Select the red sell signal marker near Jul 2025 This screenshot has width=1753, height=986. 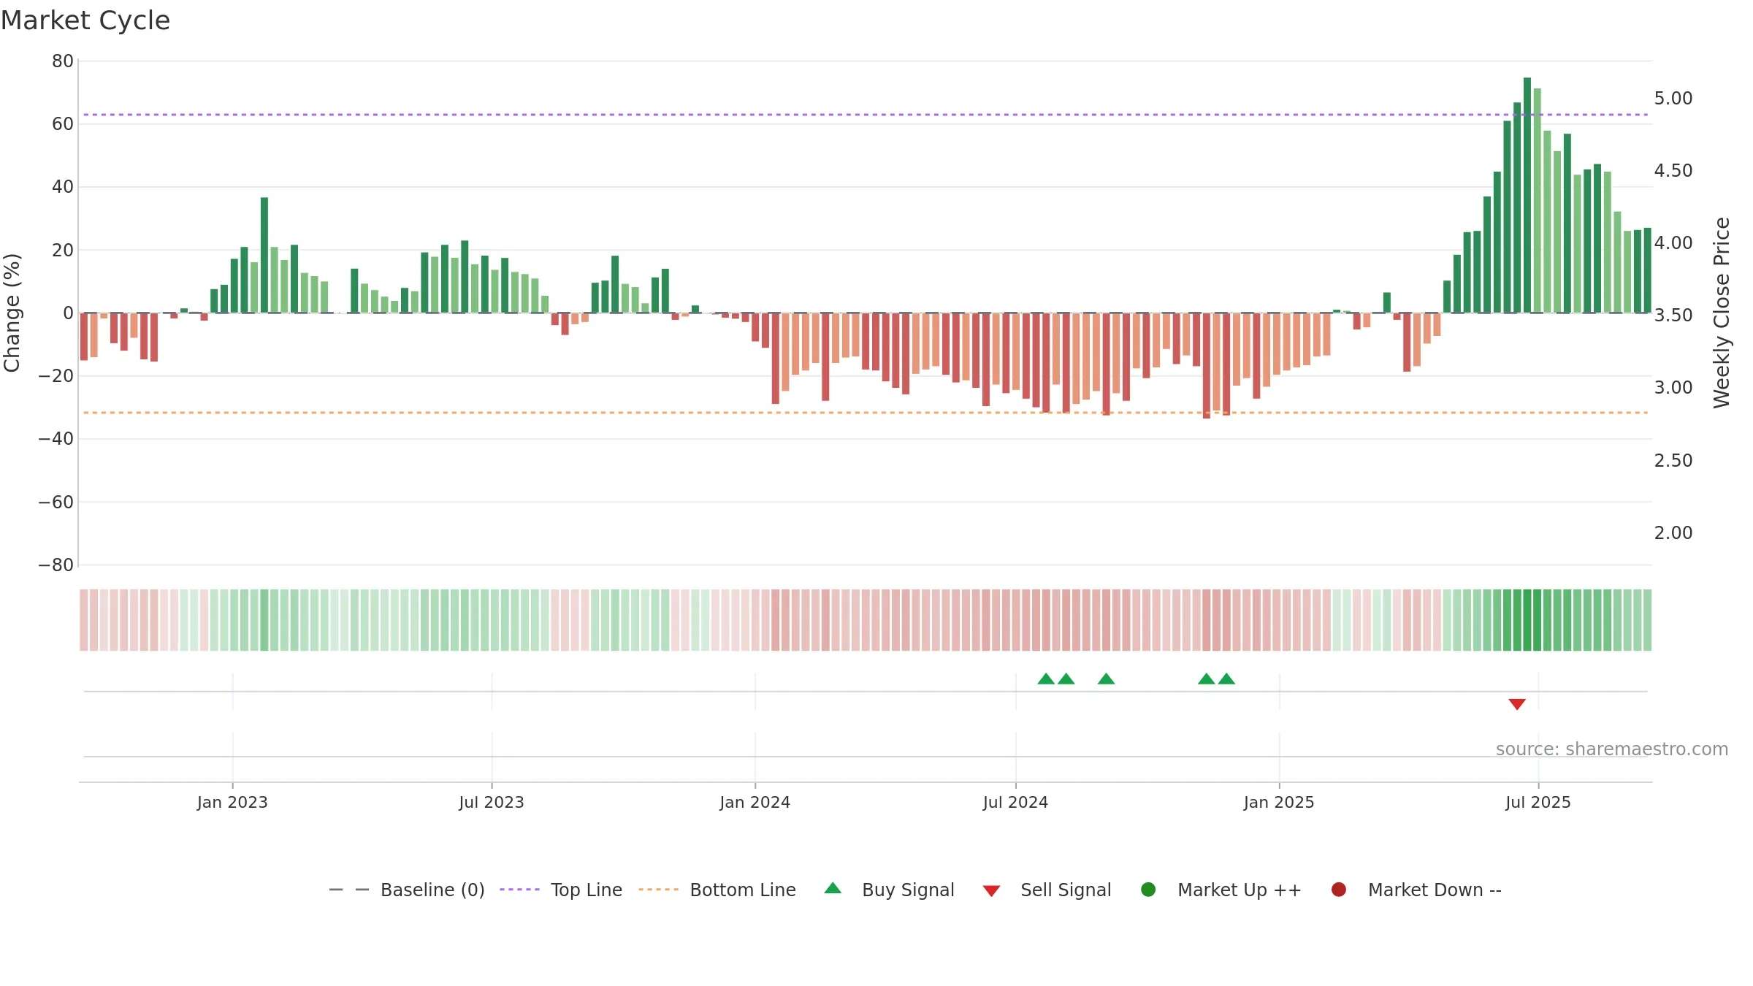pos(1517,704)
